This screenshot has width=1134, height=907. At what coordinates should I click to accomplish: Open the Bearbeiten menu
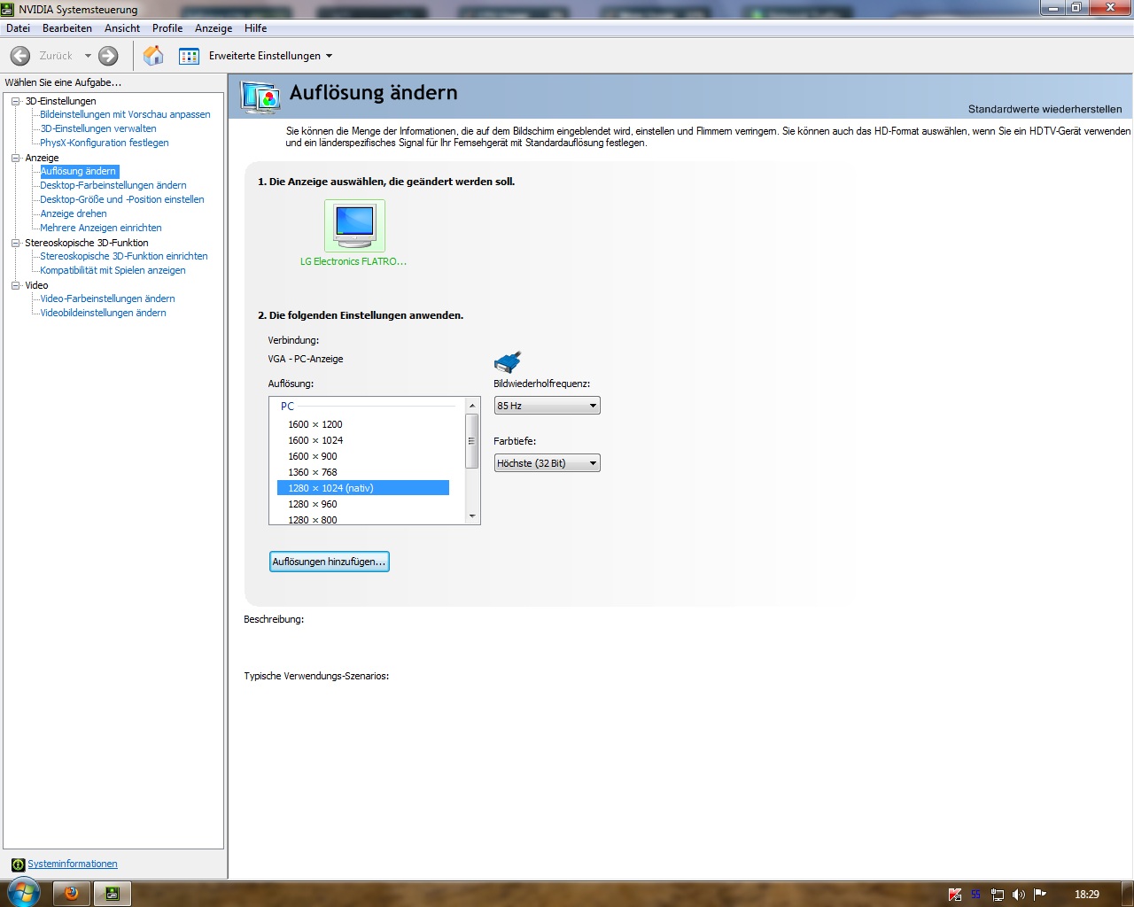click(x=67, y=28)
